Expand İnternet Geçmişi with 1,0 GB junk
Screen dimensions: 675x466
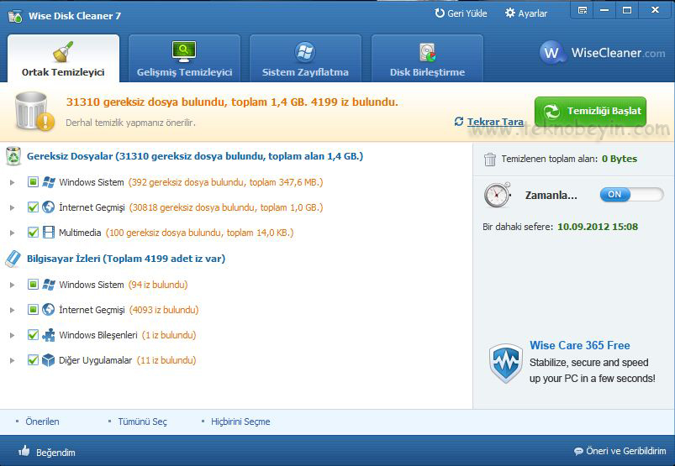13,207
